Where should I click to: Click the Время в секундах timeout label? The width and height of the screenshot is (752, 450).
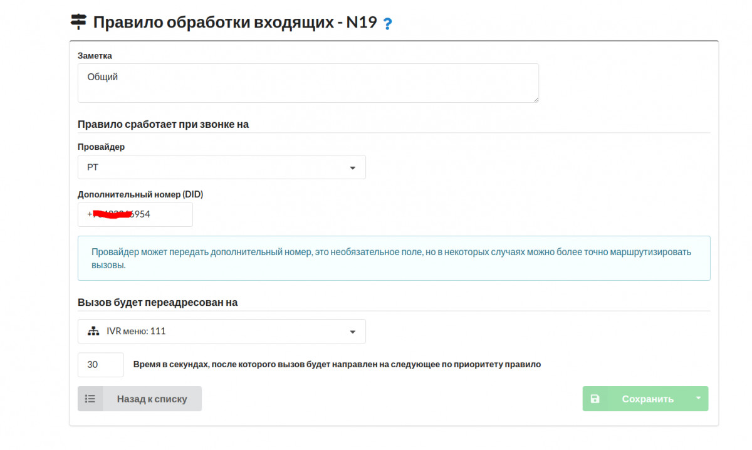[x=337, y=364]
